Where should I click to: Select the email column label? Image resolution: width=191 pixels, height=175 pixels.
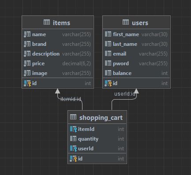[120, 54]
